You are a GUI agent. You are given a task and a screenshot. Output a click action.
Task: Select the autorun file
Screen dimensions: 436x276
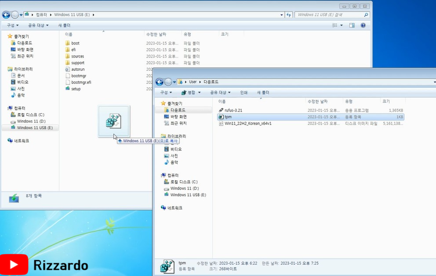click(x=78, y=69)
